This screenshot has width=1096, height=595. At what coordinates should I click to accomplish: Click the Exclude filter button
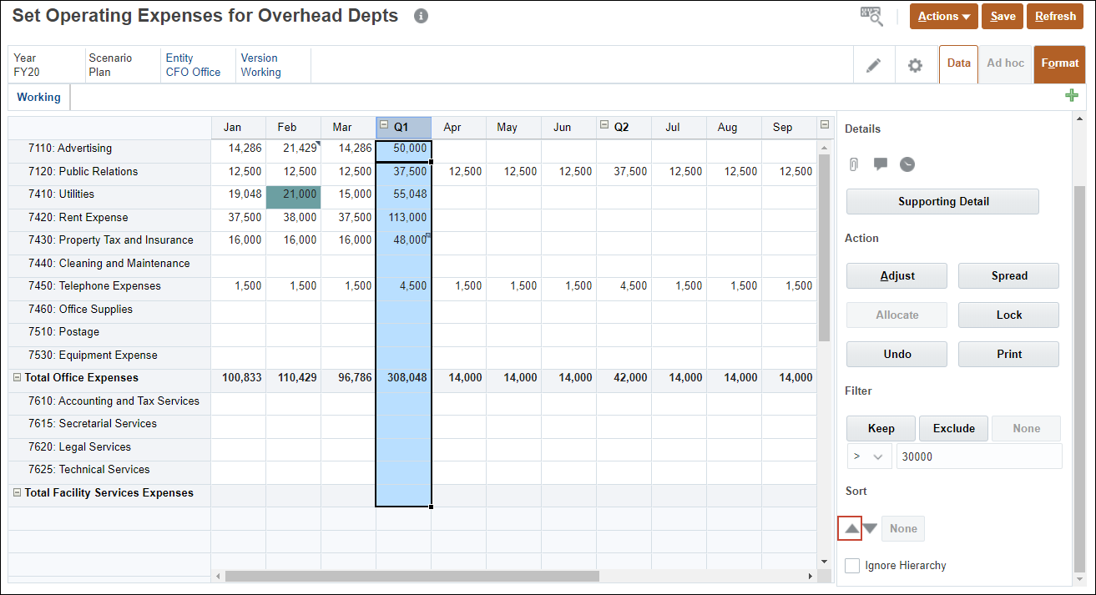[x=954, y=428]
